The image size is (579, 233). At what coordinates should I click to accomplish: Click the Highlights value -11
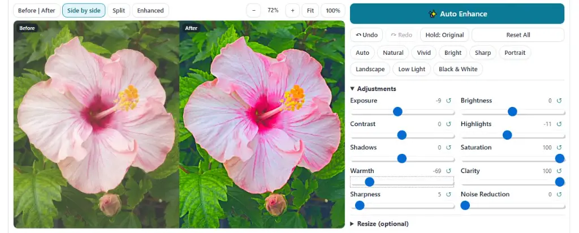[x=547, y=124]
